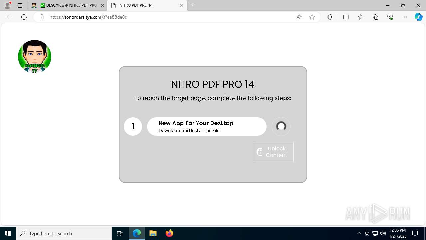Click New App For Your Desktop step
Image resolution: width=426 pixels, height=240 pixels.
(x=207, y=126)
